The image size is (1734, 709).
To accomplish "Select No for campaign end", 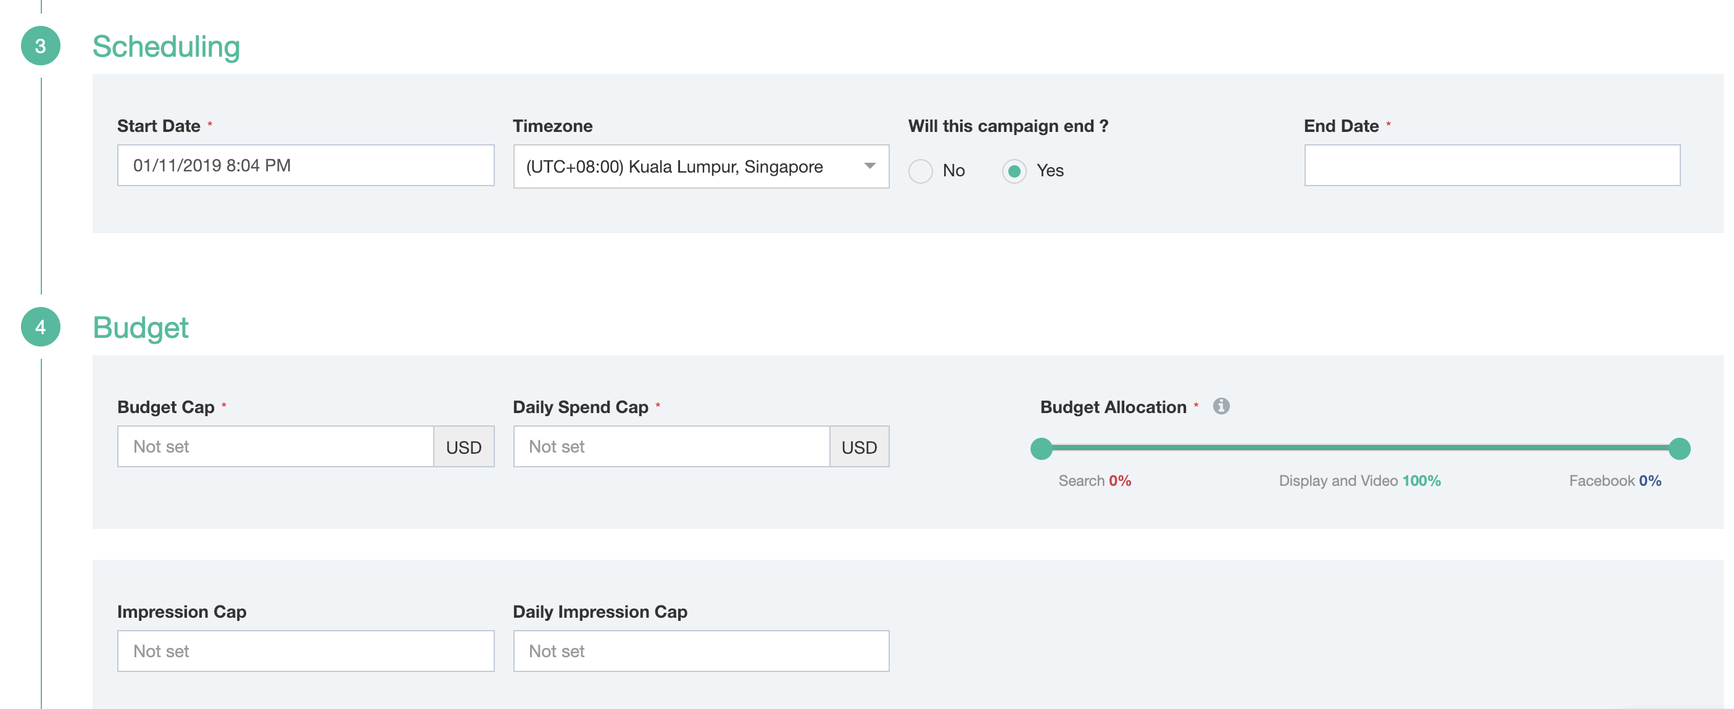I will click(920, 171).
